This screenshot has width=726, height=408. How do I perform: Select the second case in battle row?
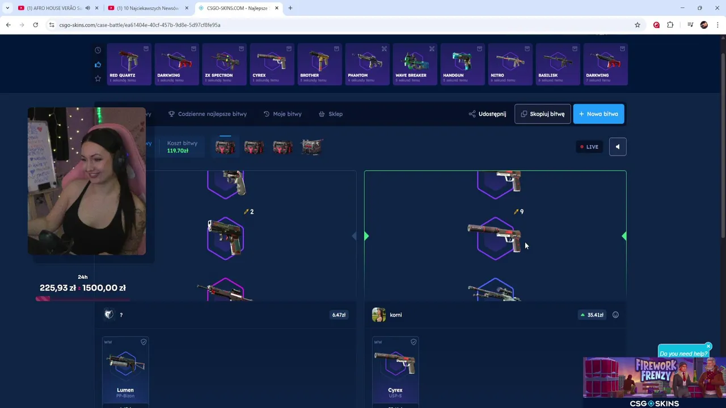coord(254,147)
